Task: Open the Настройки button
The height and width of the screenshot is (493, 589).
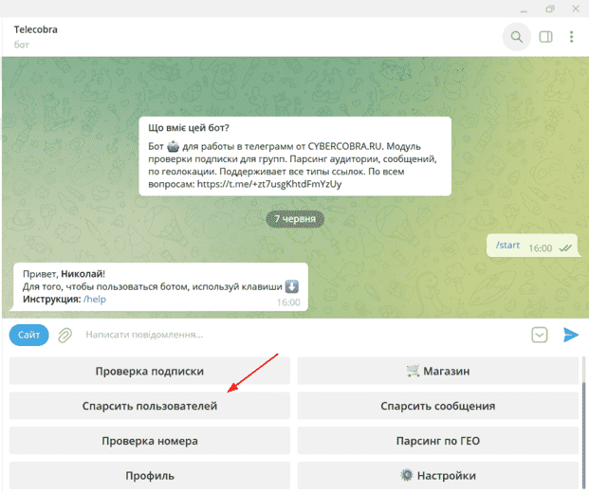Action: pos(438,476)
